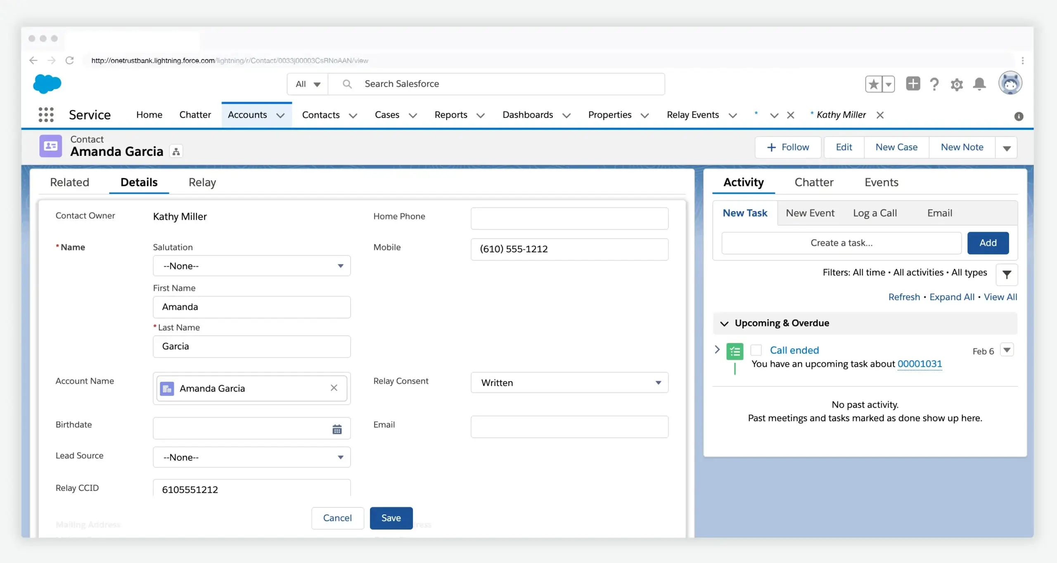This screenshot has height=563, width=1057.
Task: Open Dashboards tab dropdown chevron
Action: pos(566,115)
